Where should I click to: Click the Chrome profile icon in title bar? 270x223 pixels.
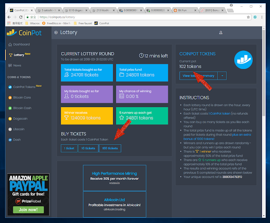click(231, 6)
